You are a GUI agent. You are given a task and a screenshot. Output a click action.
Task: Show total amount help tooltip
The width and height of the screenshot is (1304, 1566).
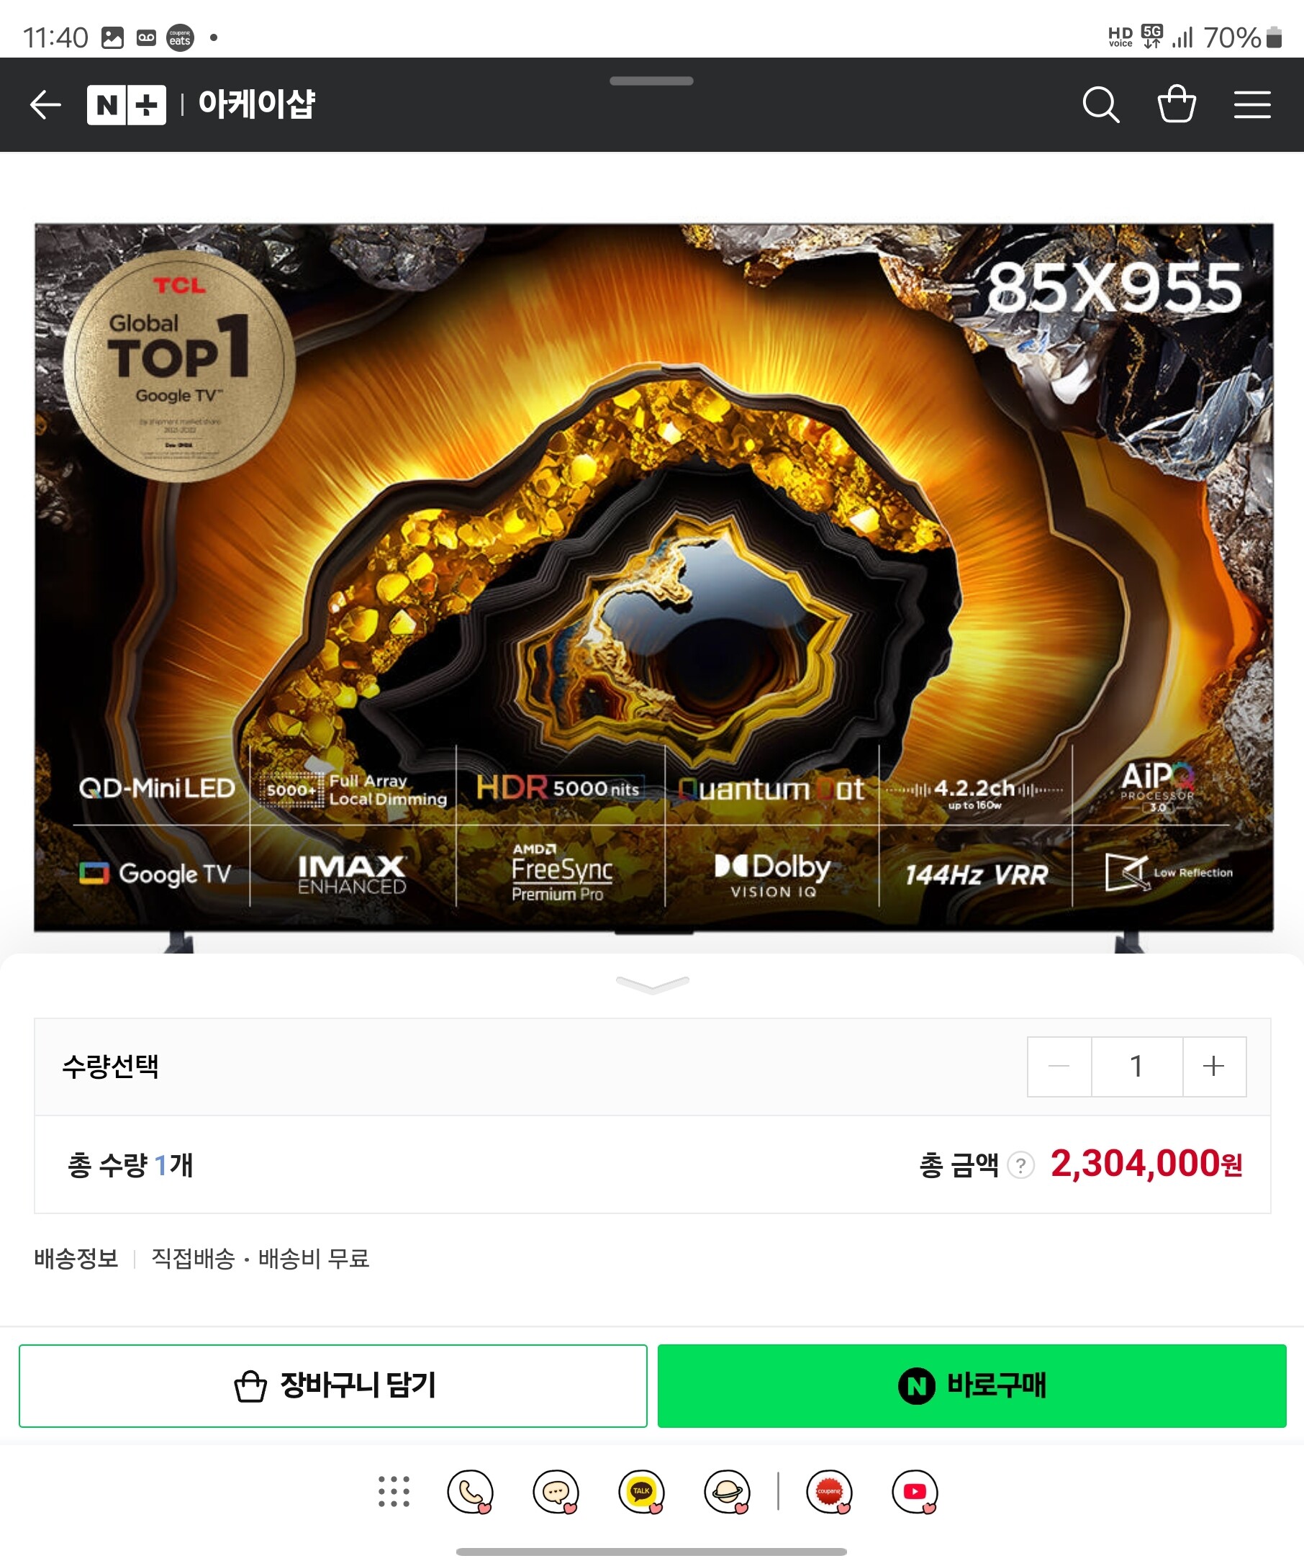(1020, 1165)
